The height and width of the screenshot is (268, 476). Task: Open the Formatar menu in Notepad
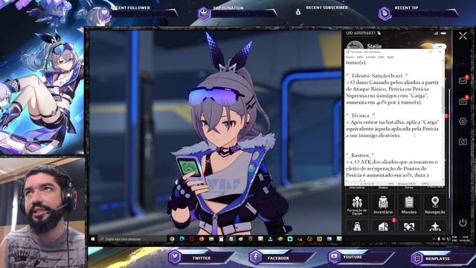(370, 57)
